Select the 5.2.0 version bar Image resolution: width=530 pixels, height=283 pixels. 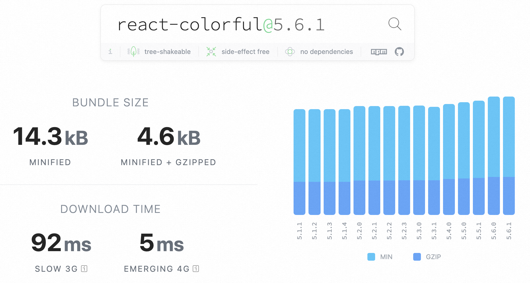pyautogui.click(x=359, y=160)
